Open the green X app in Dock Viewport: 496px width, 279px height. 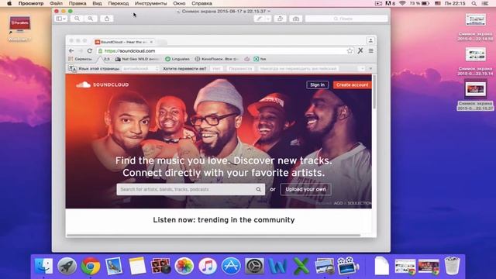[x=301, y=266]
